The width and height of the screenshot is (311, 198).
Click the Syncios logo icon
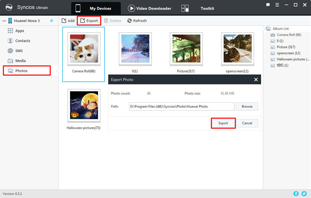click(x=9, y=7)
